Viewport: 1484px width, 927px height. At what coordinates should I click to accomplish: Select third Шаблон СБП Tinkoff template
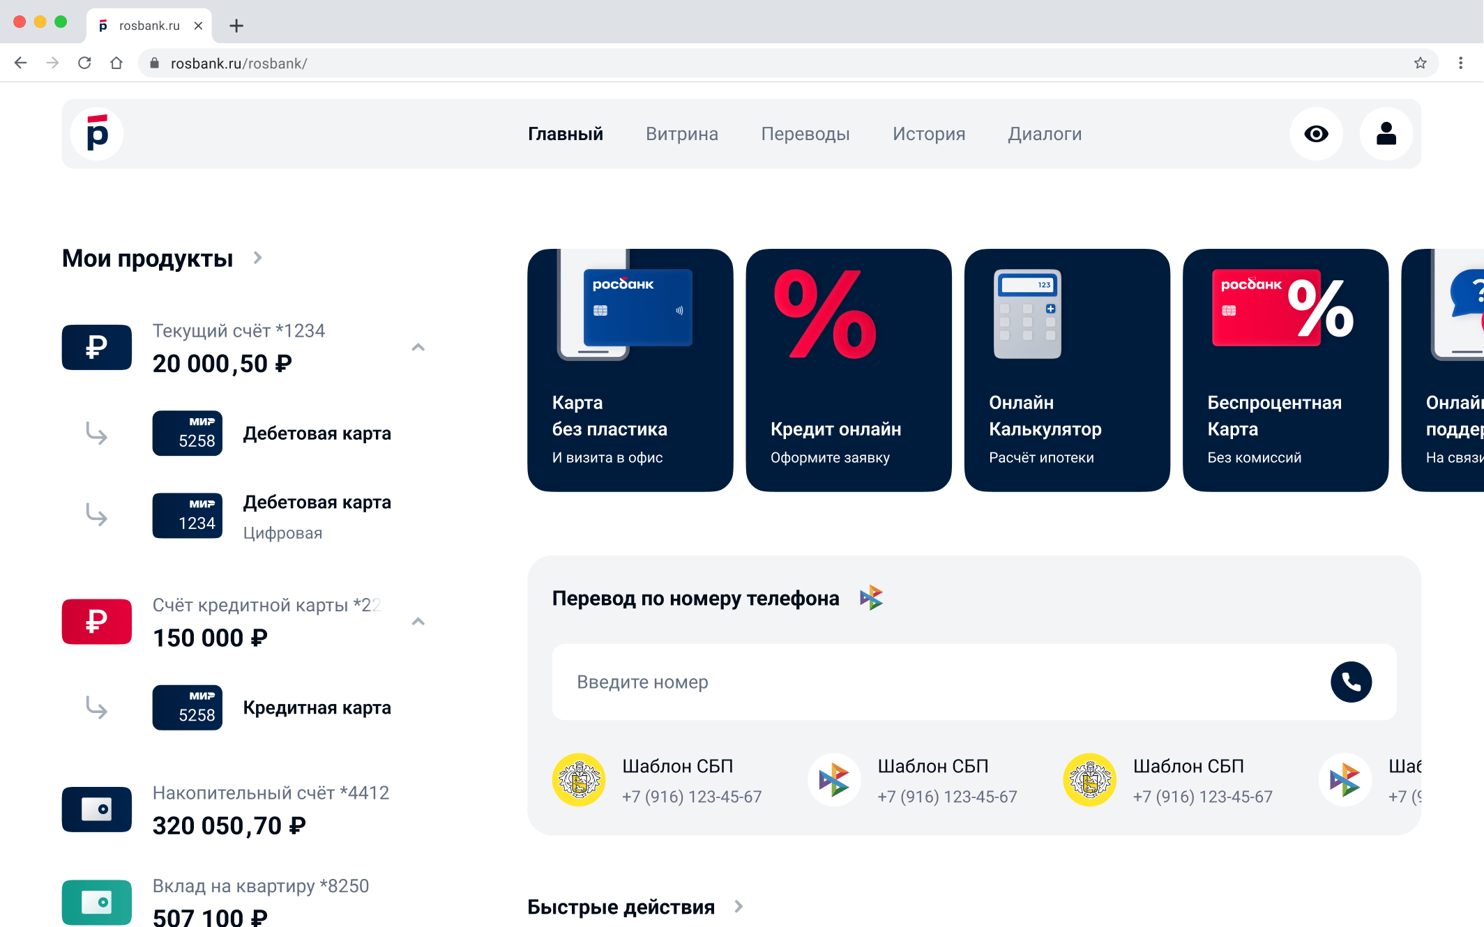1168,780
